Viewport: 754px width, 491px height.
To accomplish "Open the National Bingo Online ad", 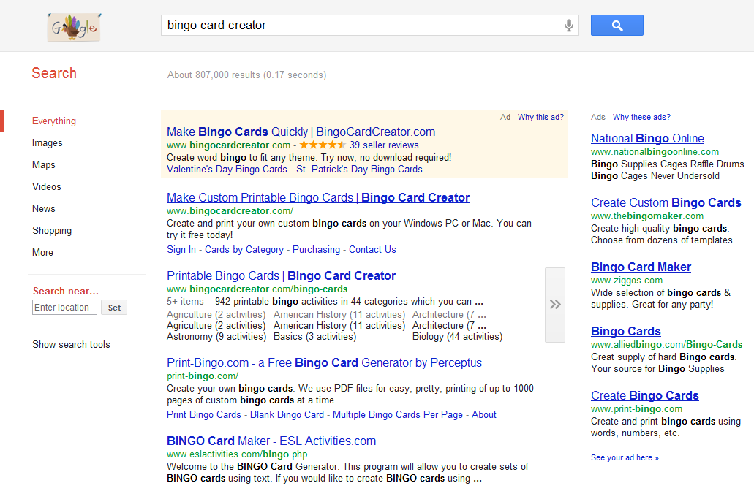I will point(647,138).
